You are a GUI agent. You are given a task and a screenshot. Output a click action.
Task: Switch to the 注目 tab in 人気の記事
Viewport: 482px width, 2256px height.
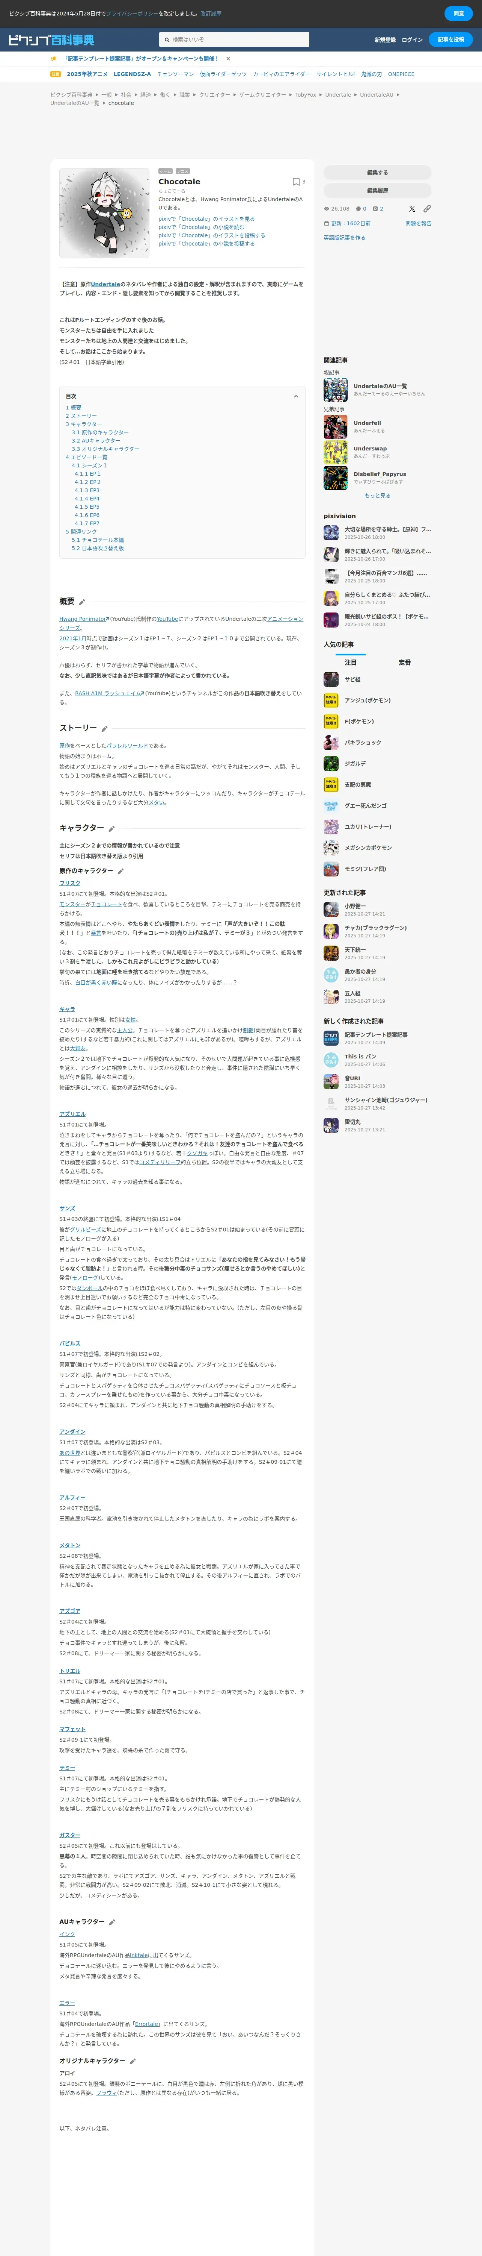pyautogui.click(x=351, y=662)
